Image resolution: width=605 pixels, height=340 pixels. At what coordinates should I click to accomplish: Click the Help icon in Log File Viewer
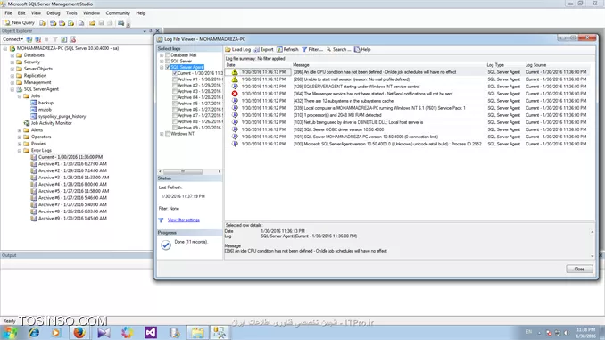(357, 49)
